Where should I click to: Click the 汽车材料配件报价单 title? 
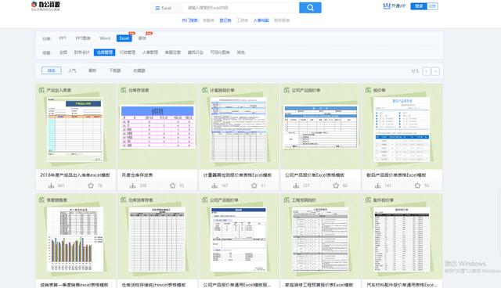pos(402,285)
